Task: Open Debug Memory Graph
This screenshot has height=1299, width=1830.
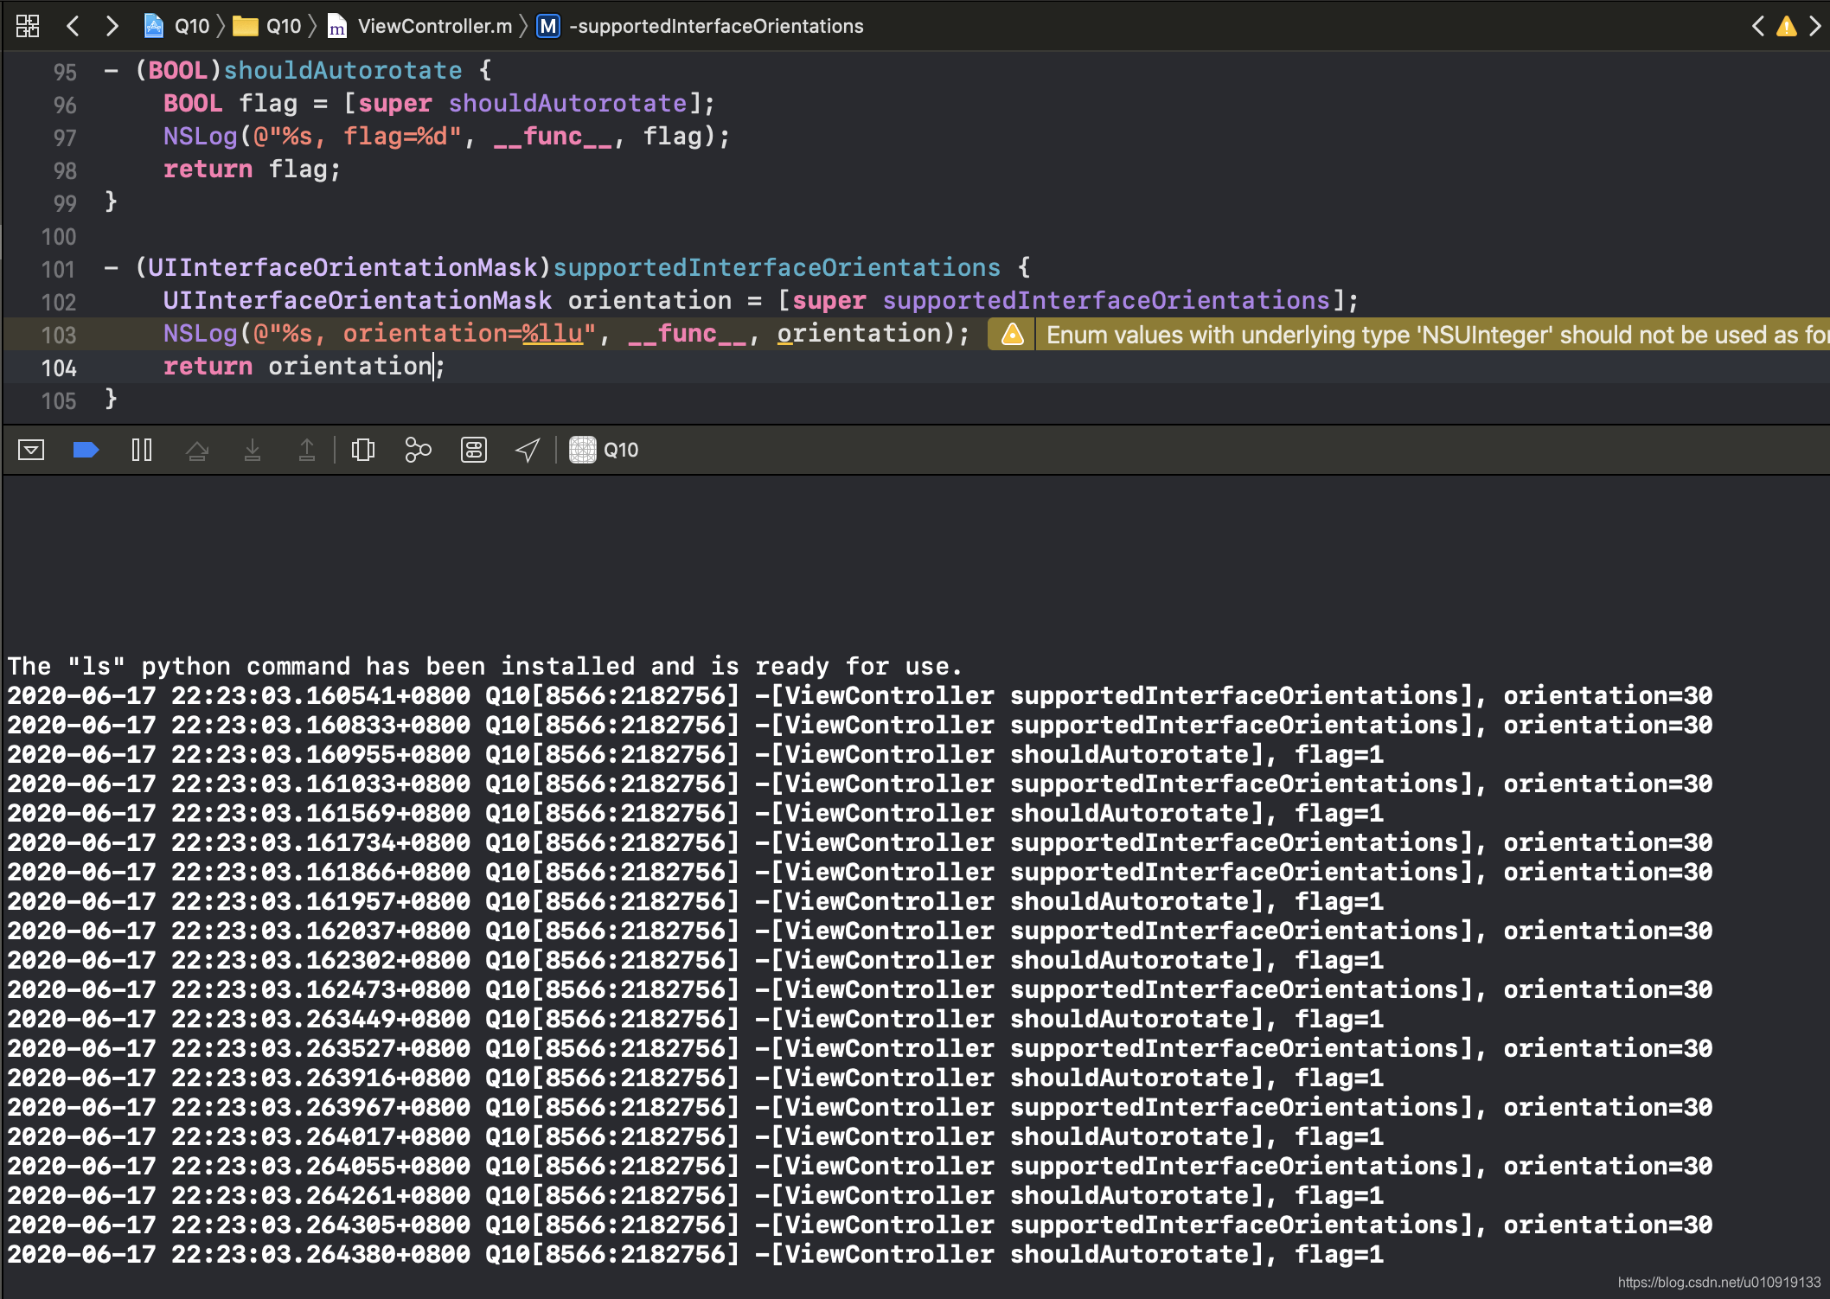Action: [x=418, y=450]
